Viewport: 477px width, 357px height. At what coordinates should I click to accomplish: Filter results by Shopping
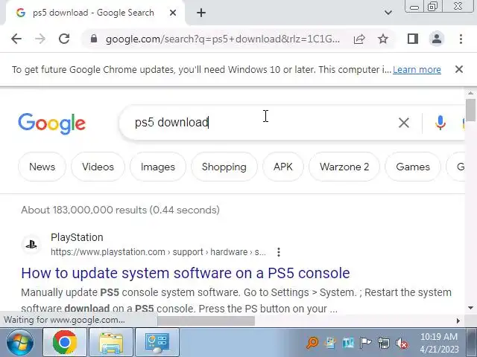[224, 167]
